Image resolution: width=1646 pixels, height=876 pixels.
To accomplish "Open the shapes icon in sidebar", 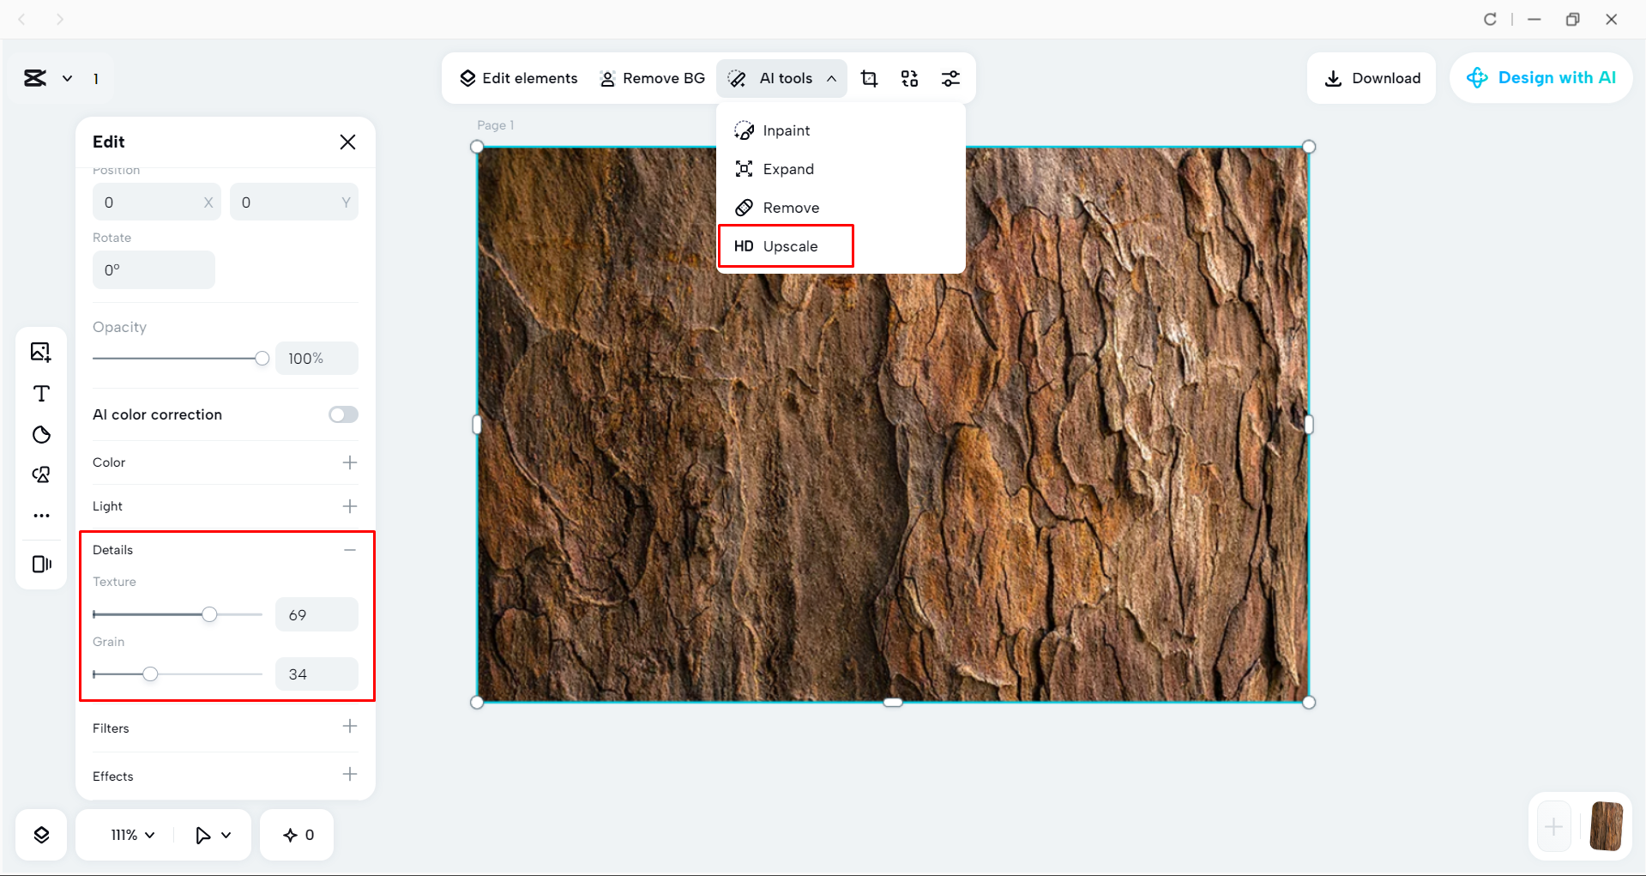I will pos(41,474).
